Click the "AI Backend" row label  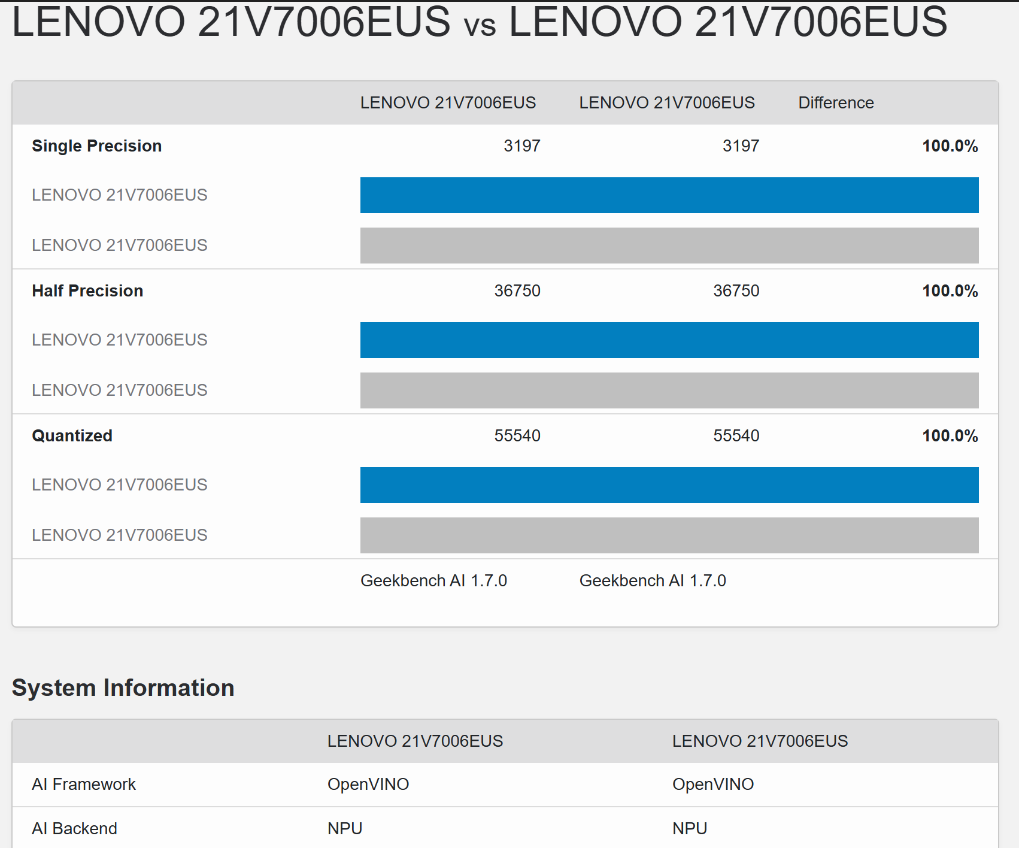point(74,829)
